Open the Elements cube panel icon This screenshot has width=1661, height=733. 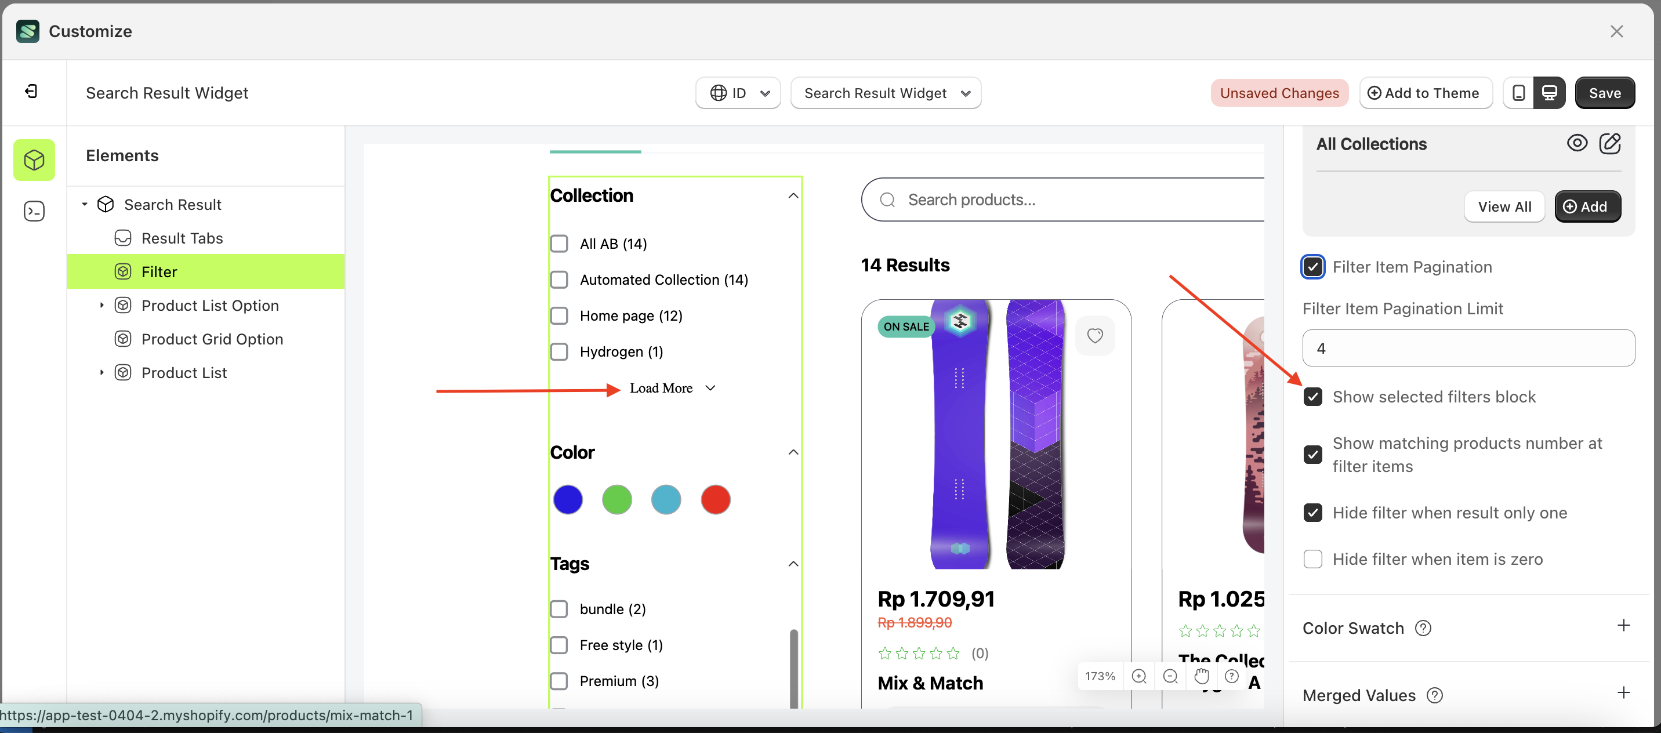[x=34, y=160]
